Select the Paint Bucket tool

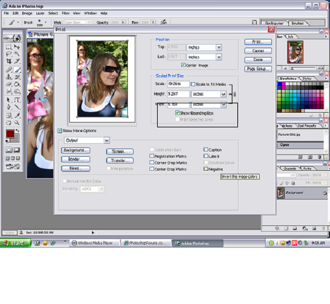[17, 84]
